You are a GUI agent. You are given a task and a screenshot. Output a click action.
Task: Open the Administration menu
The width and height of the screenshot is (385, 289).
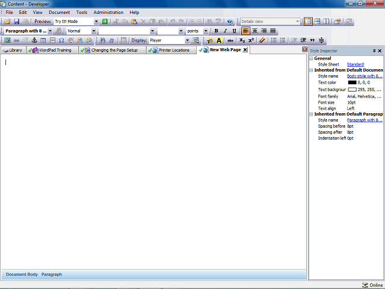108,12
